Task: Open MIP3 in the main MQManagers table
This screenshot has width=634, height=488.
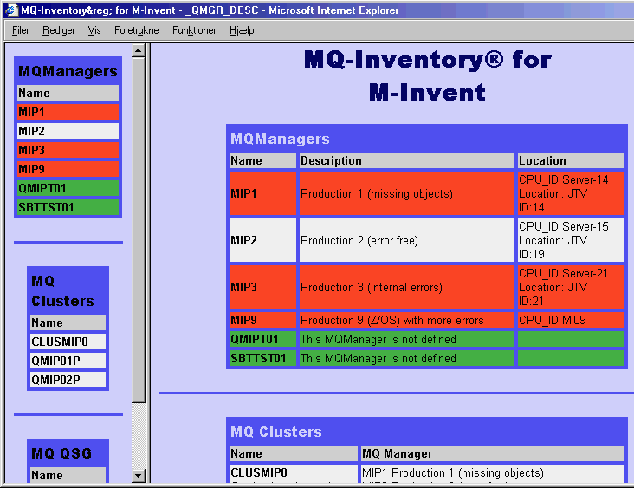Action: coord(262,287)
